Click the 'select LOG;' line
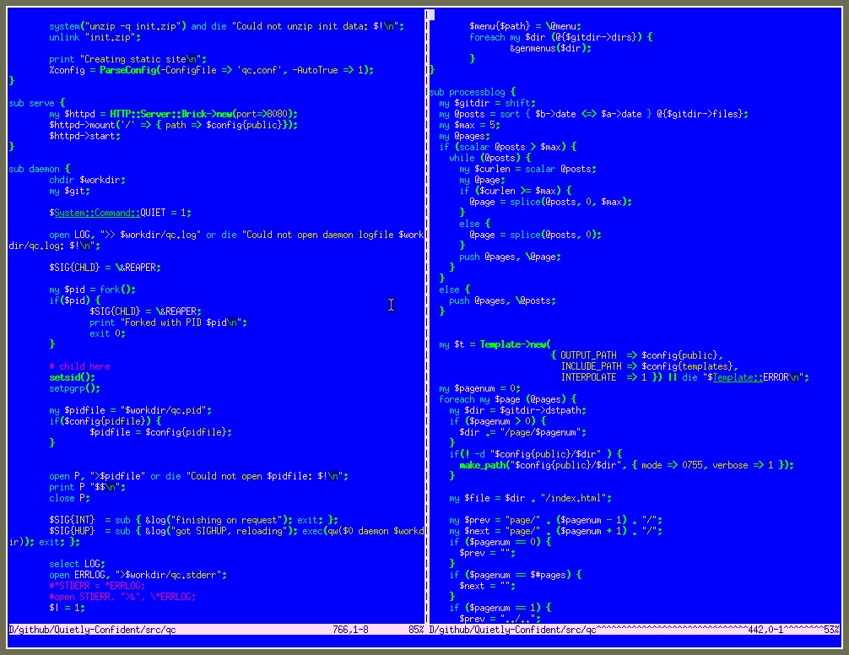The height and width of the screenshot is (655, 849). pyautogui.click(x=77, y=564)
